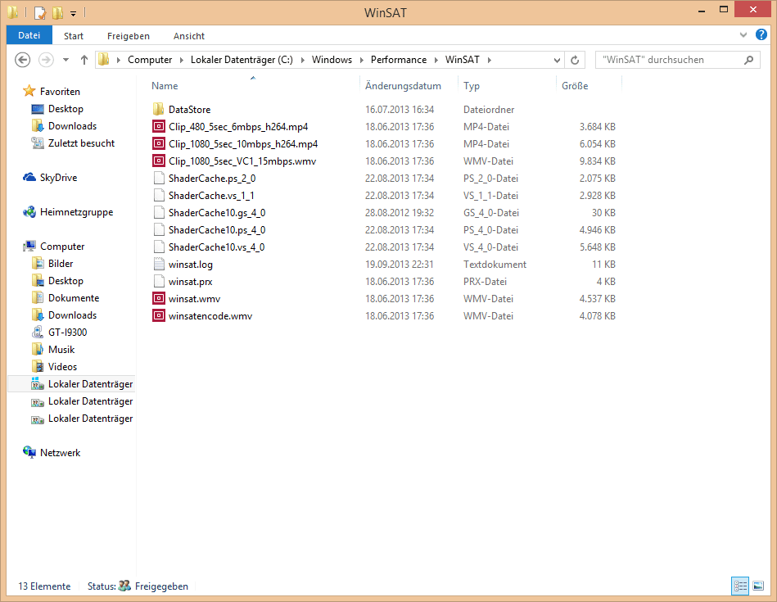Sort by the Größe column header

click(575, 86)
